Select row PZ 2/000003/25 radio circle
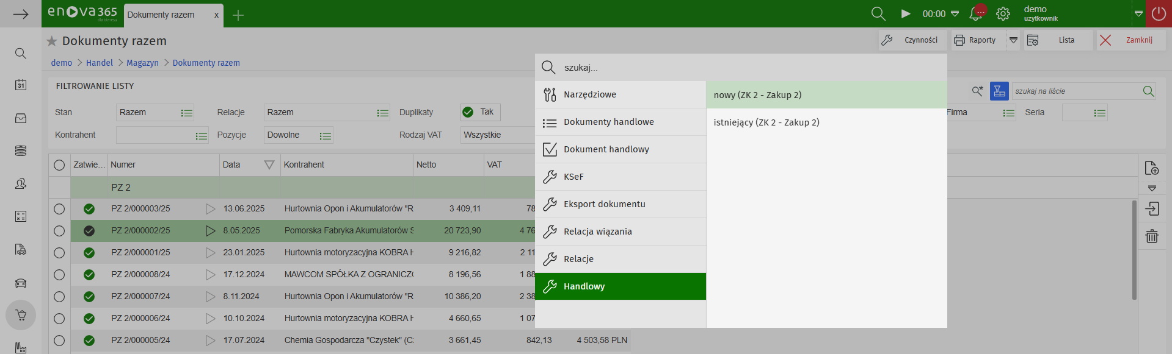 pos(59,209)
